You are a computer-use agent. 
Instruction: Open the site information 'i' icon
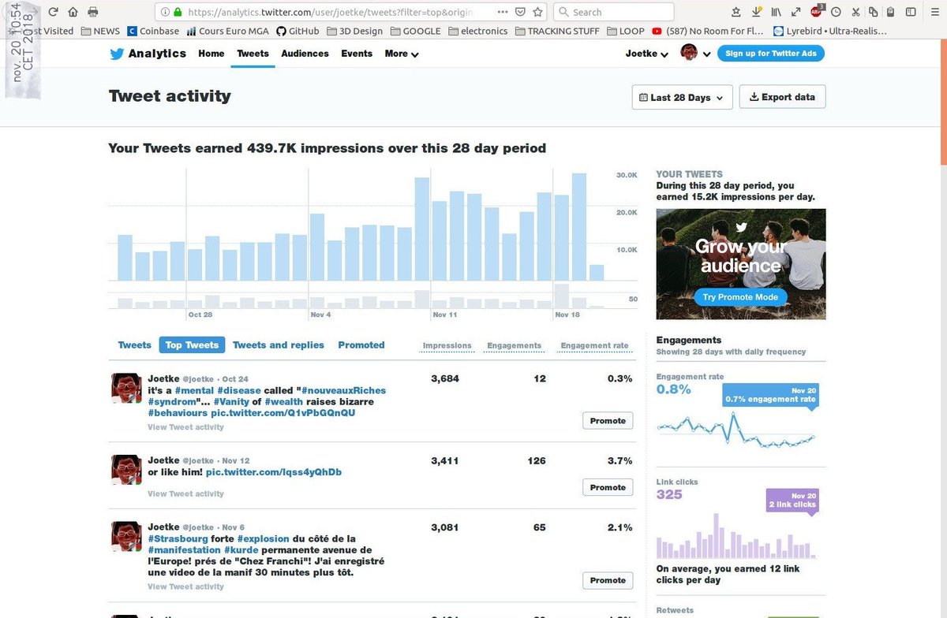click(164, 12)
